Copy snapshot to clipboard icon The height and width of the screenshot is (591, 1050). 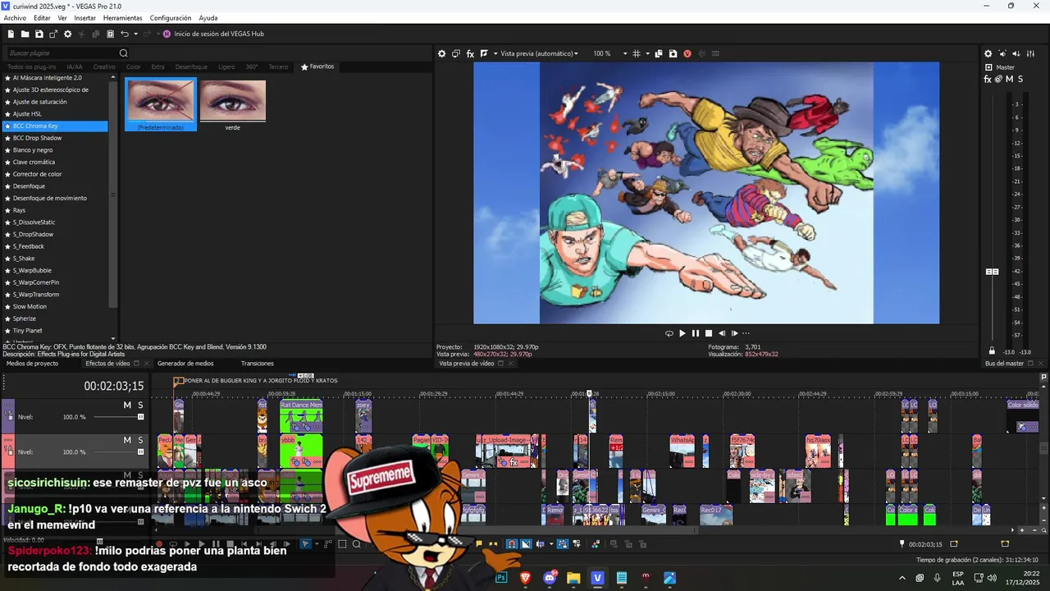(659, 53)
